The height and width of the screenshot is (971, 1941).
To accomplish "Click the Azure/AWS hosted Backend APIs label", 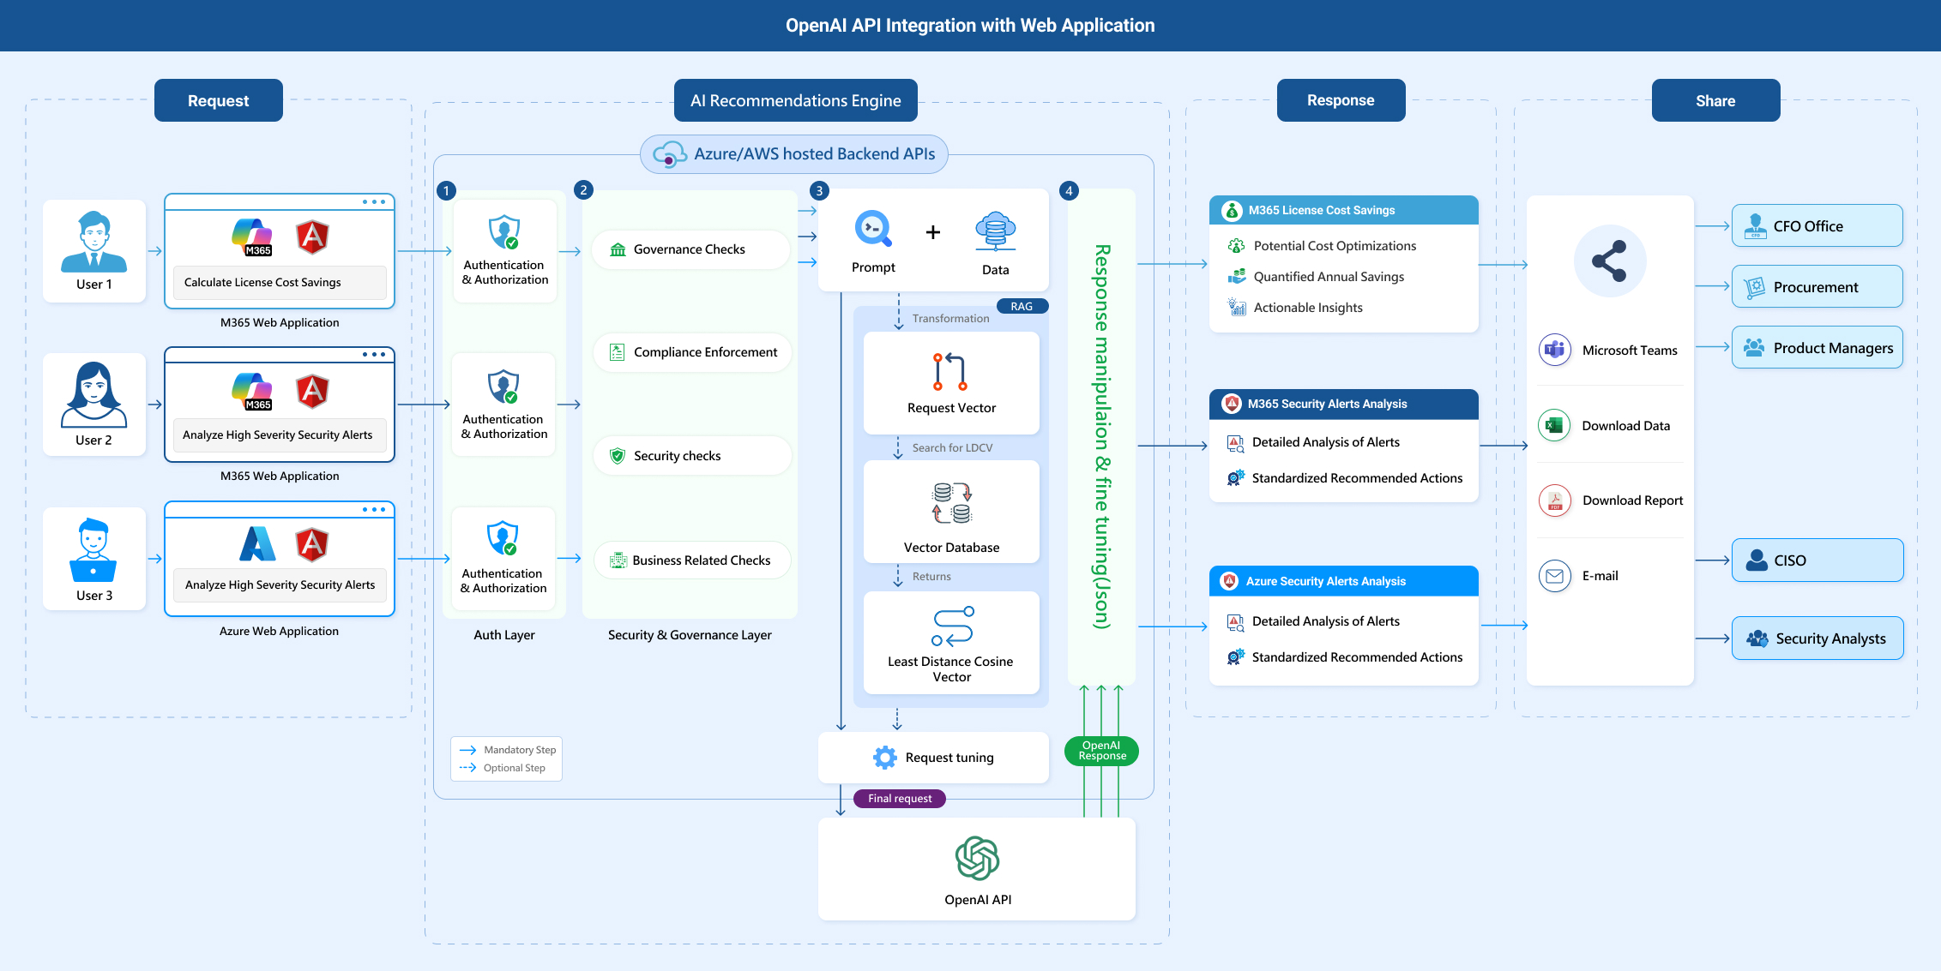I will (815, 154).
